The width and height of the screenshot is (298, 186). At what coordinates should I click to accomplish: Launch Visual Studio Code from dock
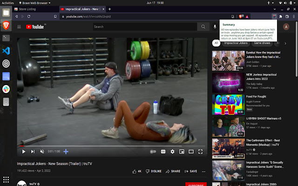[6, 51]
